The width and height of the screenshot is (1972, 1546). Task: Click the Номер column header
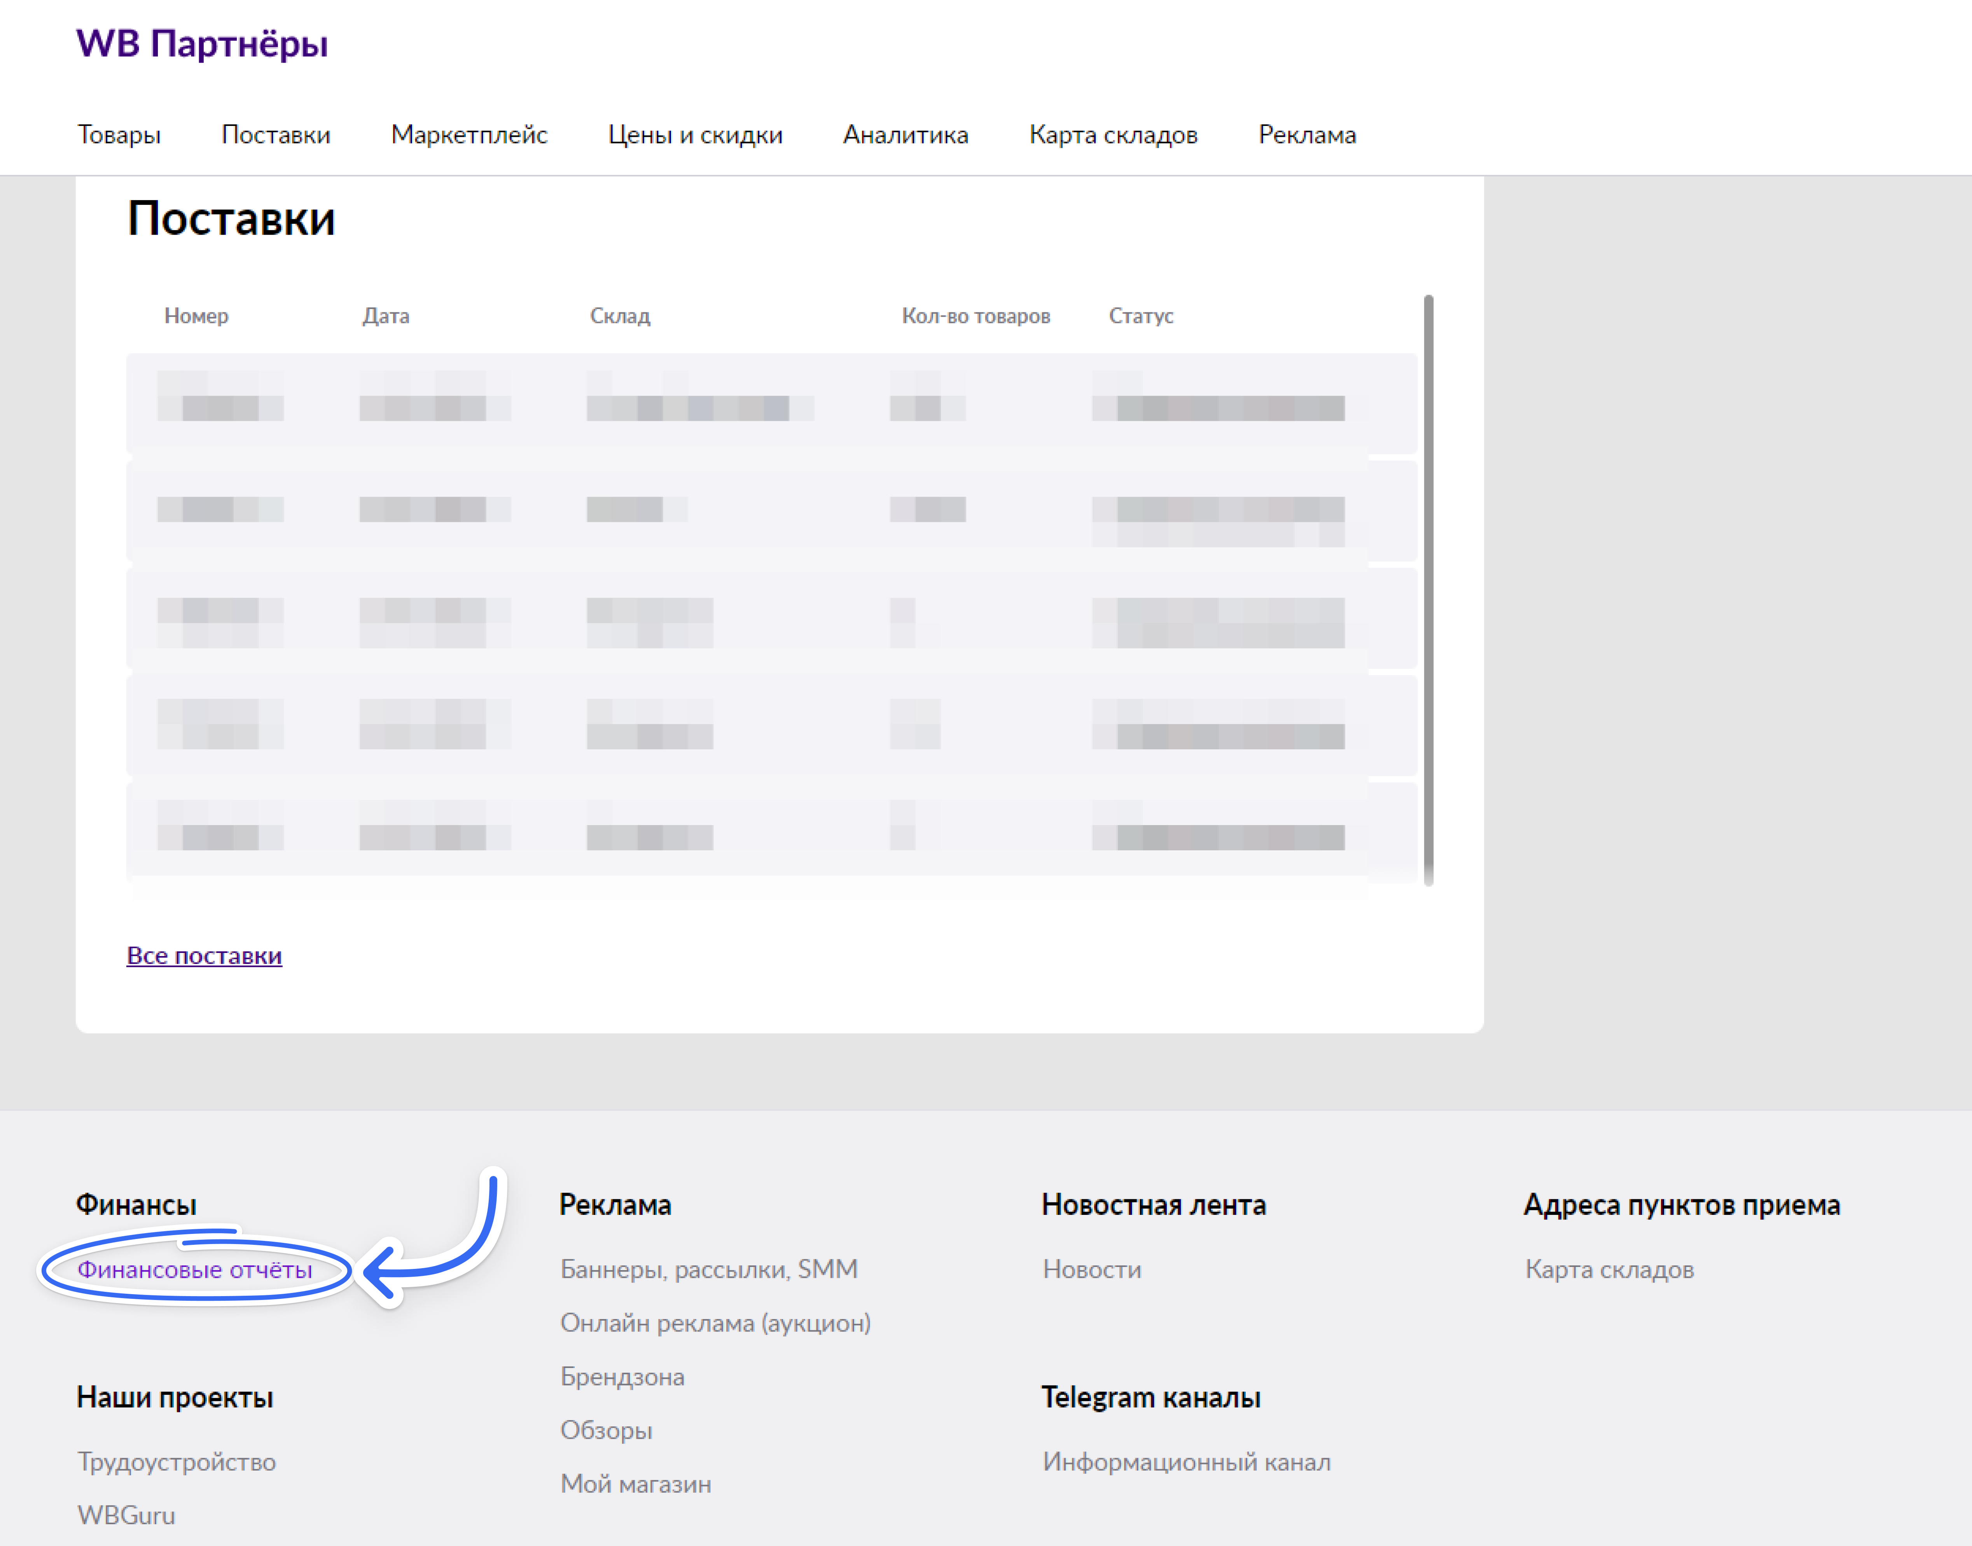pos(196,316)
